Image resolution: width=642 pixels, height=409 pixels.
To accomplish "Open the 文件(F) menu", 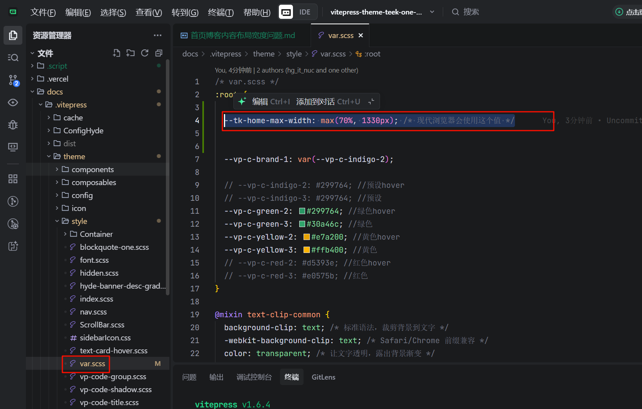I will tap(43, 12).
